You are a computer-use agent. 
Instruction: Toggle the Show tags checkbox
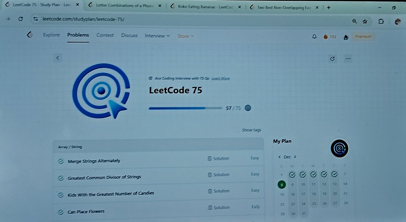[238, 130]
